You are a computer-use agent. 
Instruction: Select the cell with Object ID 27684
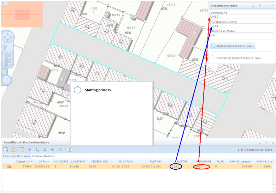tap(23, 167)
